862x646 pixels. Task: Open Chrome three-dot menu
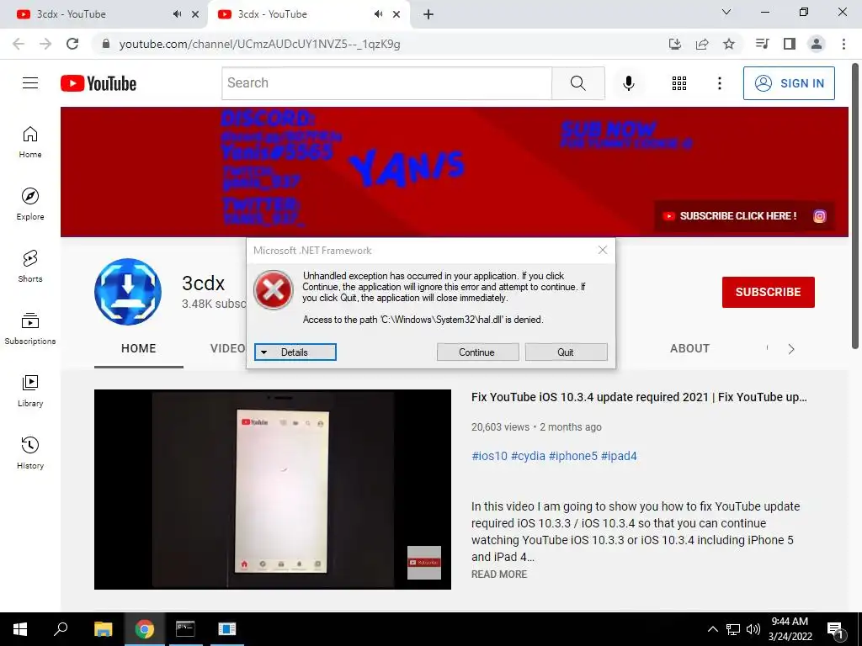(x=843, y=44)
